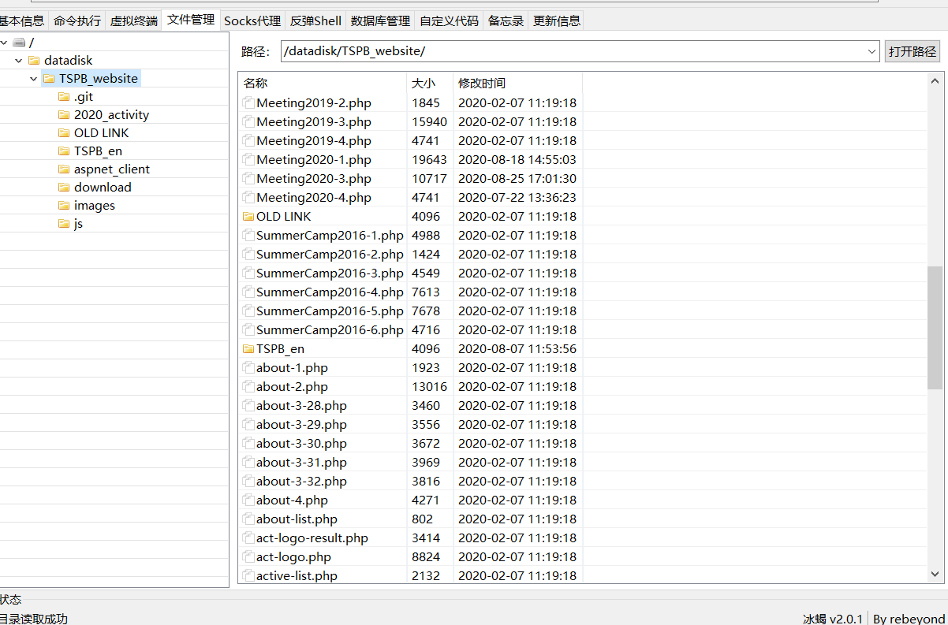Image resolution: width=948 pixels, height=625 pixels.
Task: Click file icon of about-4.php
Action: (x=248, y=500)
